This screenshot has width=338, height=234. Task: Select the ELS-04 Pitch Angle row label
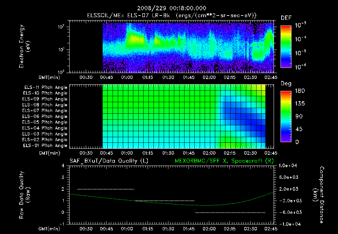pos(45,128)
